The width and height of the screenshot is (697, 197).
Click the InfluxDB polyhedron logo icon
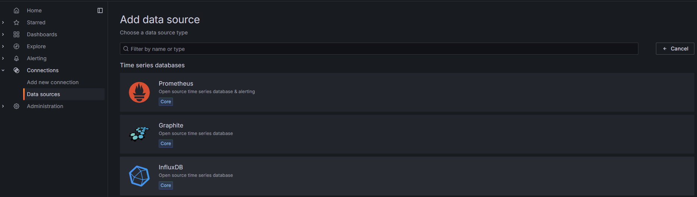(139, 176)
